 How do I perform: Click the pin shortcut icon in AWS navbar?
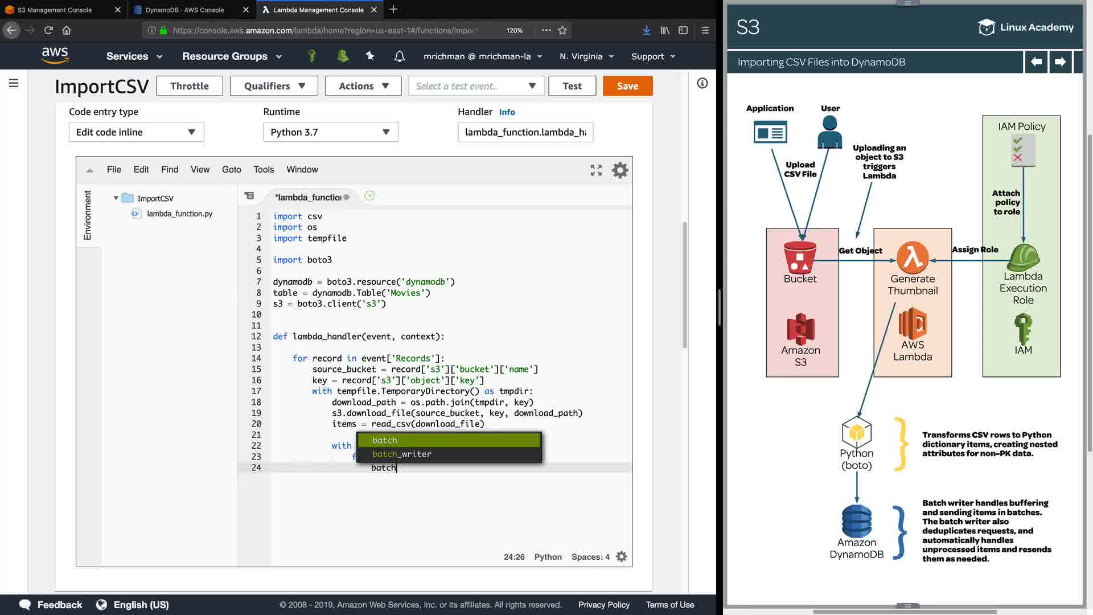pyautogui.click(x=370, y=56)
